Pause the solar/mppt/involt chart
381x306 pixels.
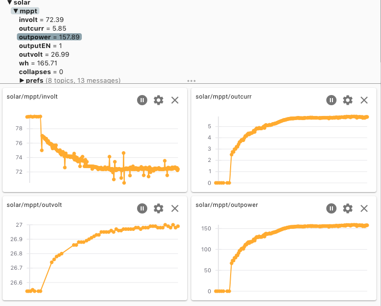(142, 100)
